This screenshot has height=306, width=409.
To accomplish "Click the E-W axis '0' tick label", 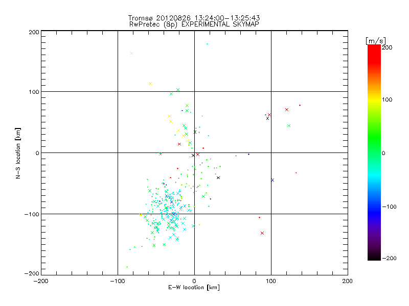I will click(x=194, y=281).
